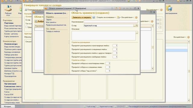Image resolution: width=193 pixels, height=108 pixels.
Task: Click the calendar icon in the dialog title bar
Action: [120, 8]
